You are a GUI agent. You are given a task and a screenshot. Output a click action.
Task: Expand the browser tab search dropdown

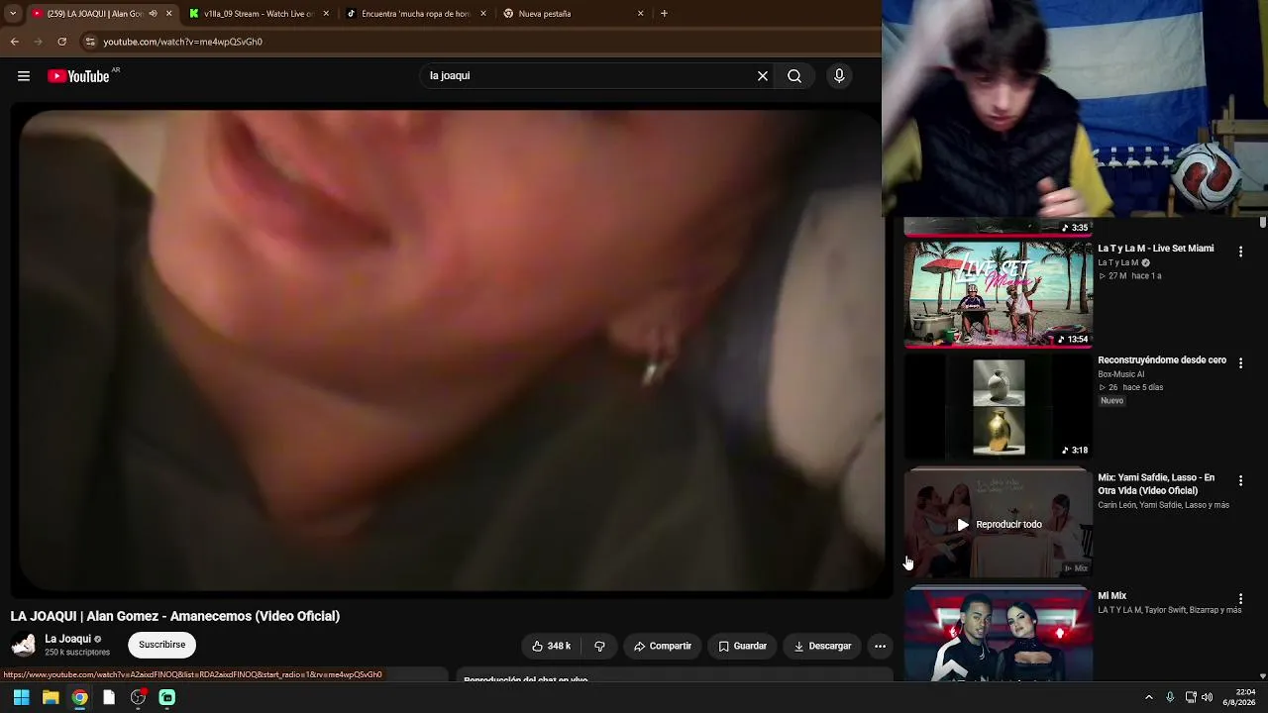[x=13, y=14]
